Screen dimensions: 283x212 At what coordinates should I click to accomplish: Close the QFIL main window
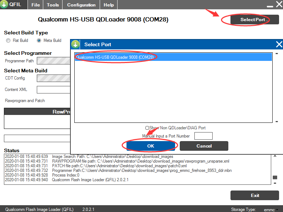pos(279,4)
